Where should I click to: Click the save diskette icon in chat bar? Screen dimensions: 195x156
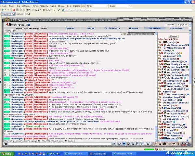128,144
